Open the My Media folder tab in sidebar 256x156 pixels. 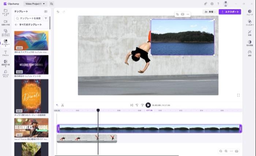(5, 12)
